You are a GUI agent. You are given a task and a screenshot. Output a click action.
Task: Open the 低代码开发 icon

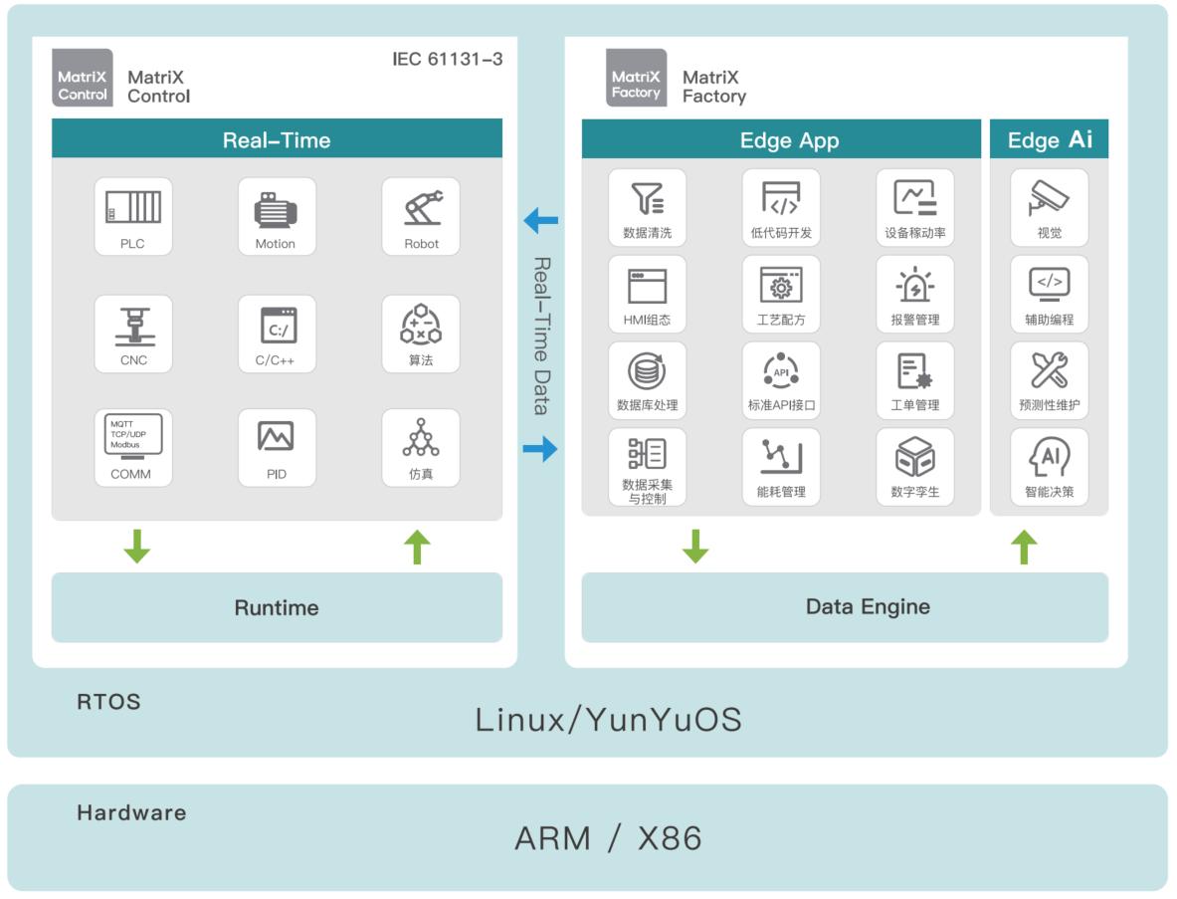781,207
